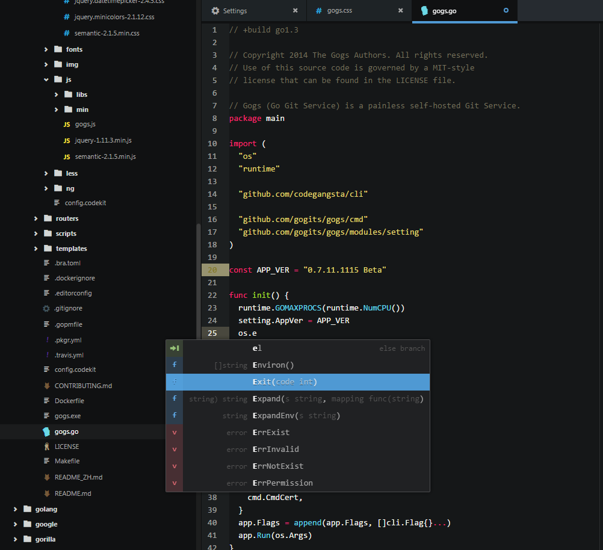Click the LICENSE file icon
The image size is (603, 550).
tap(46, 446)
